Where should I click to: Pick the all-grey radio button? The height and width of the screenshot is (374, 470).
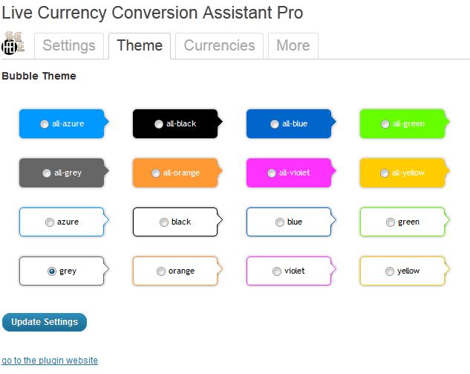click(x=47, y=173)
